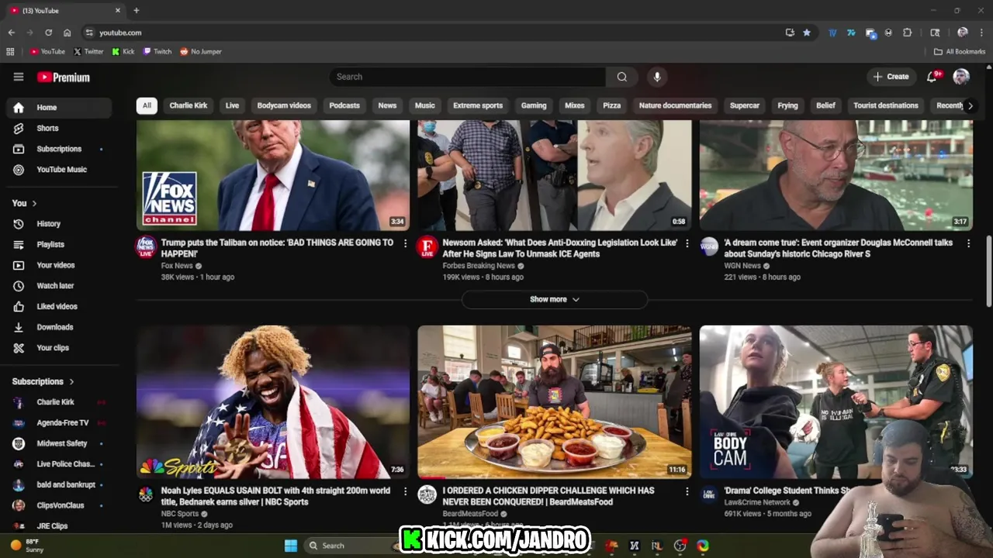This screenshot has height=558, width=993.
Task: Open more options for the Trump Taliban video
Action: pos(405,243)
